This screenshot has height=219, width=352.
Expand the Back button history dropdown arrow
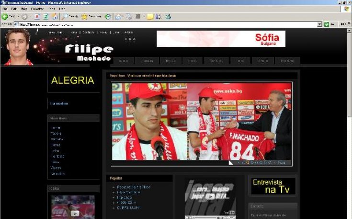click(x=19, y=17)
